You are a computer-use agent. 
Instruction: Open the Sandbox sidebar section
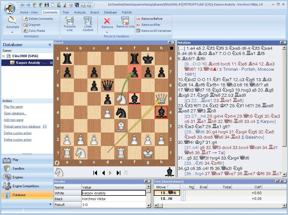tap(27, 168)
